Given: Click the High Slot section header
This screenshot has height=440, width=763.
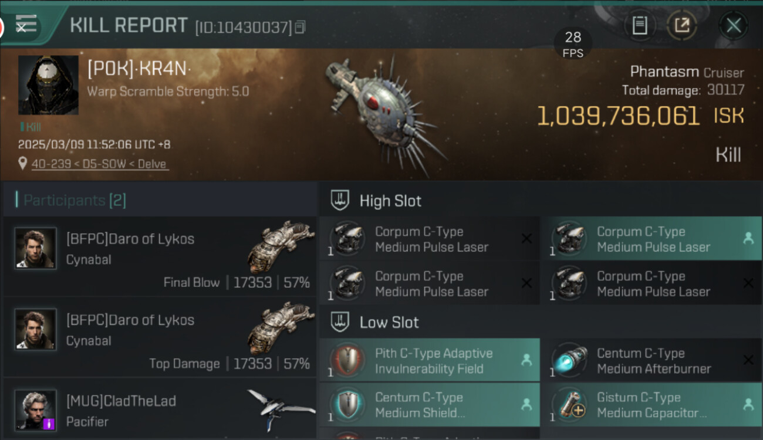Looking at the screenshot, I should pos(390,201).
